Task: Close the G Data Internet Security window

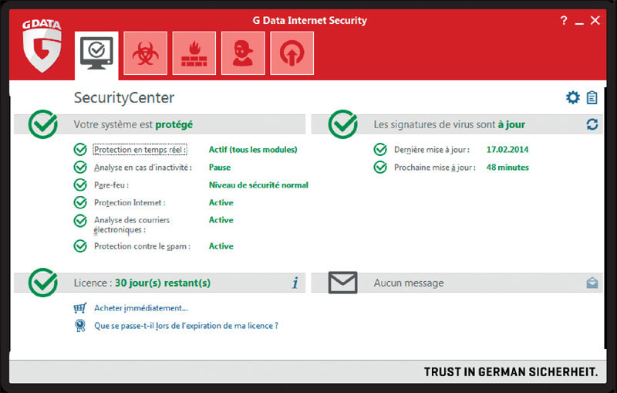Action: click(595, 20)
